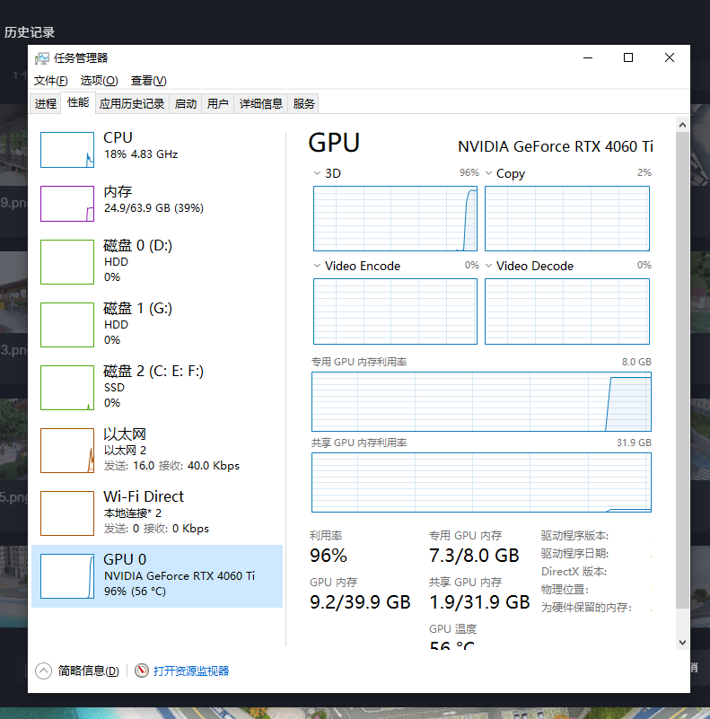Viewport: 710px width, 719px height.
Task: Click the Resource Monitor icon
Action: coord(142,671)
